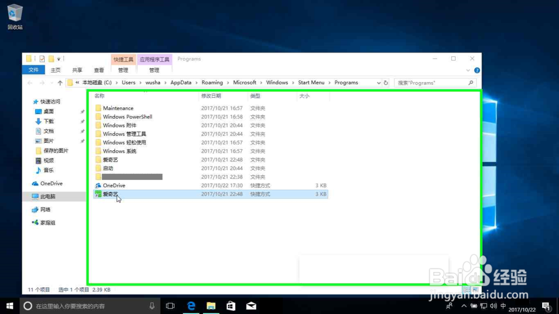Open the recent locations dropdown arrow
The width and height of the screenshot is (559, 314).
(51, 83)
